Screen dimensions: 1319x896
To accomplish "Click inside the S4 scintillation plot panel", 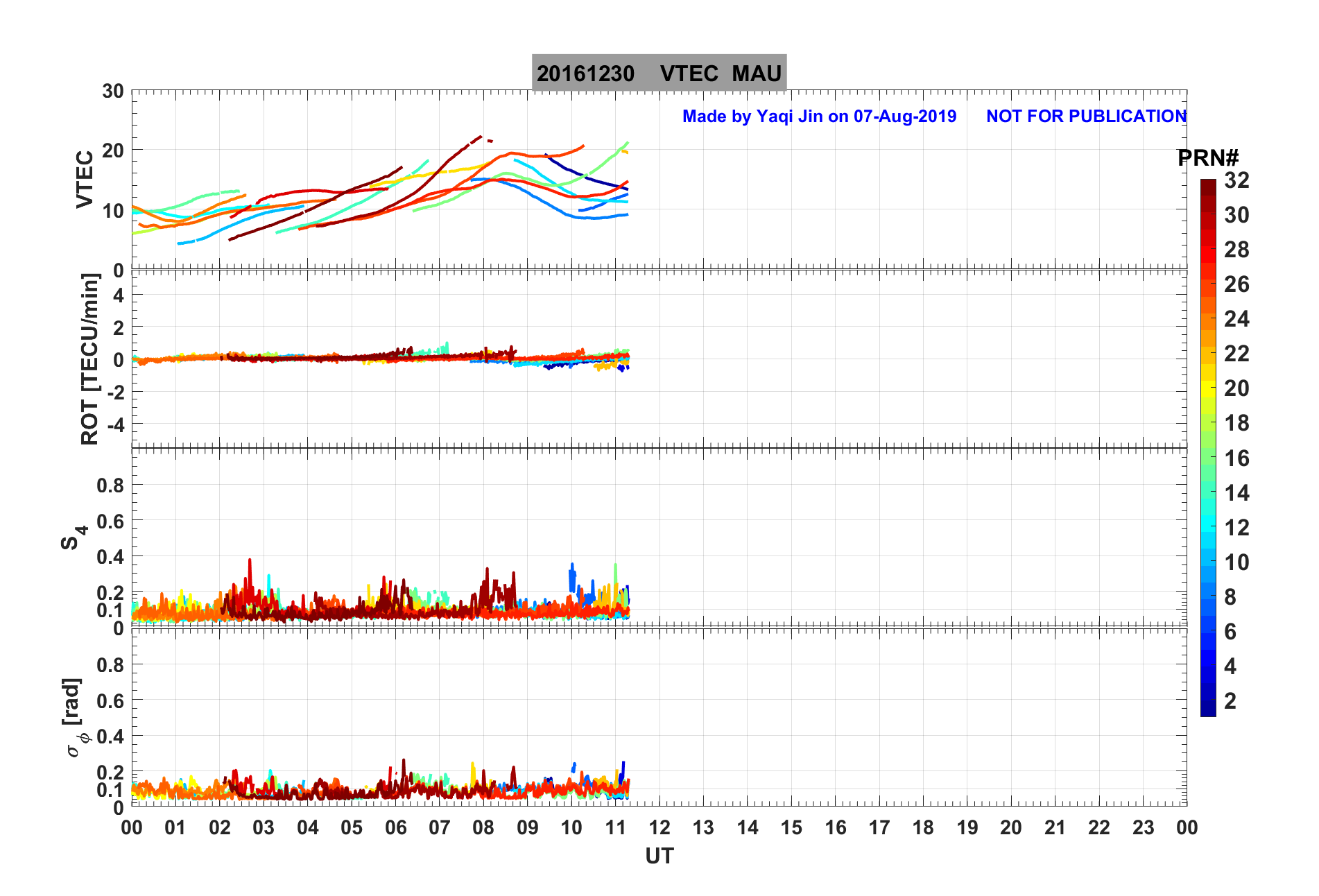I will 659,537.
